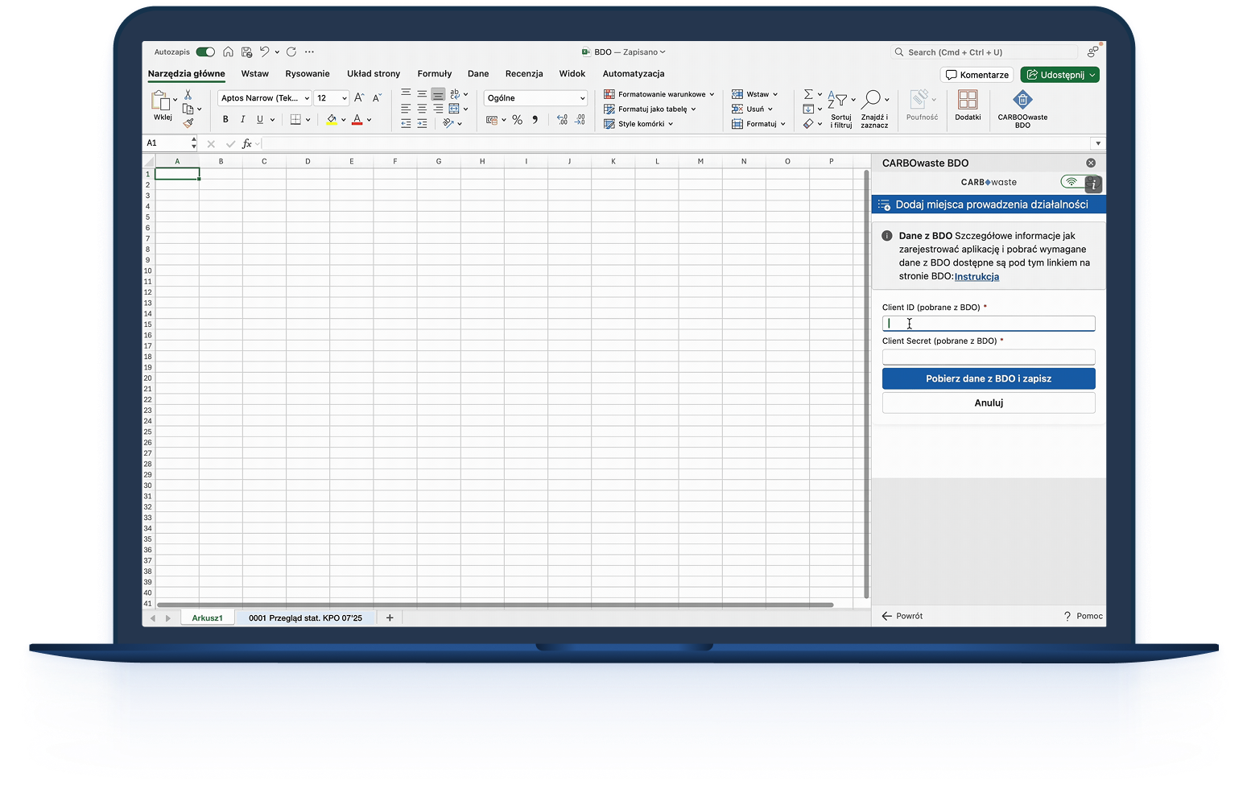Apply the red font color
Image resolution: width=1247 pixels, height=793 pixels.
click(357, 119)
